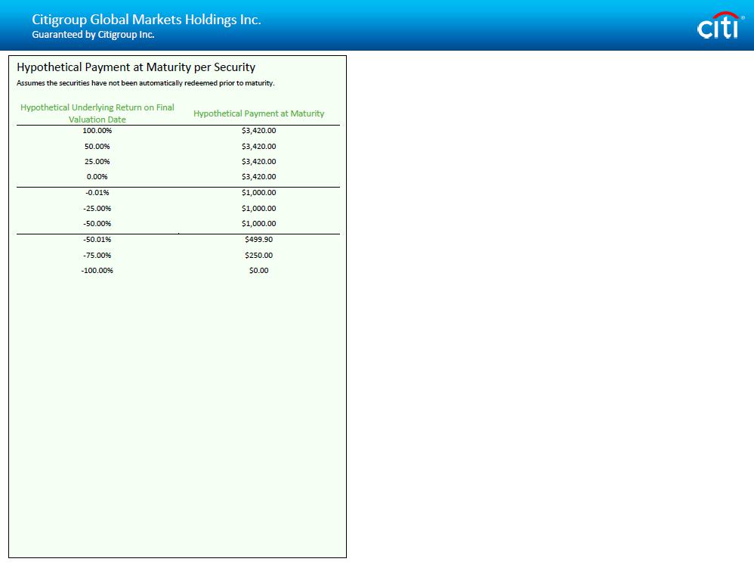This screenshot has height=568, width=754.
Task: Click the 25.00% return cell
Action: [x=97, y=162]
